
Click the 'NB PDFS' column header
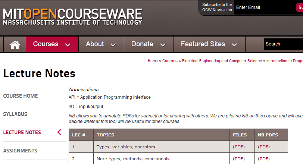271,135
